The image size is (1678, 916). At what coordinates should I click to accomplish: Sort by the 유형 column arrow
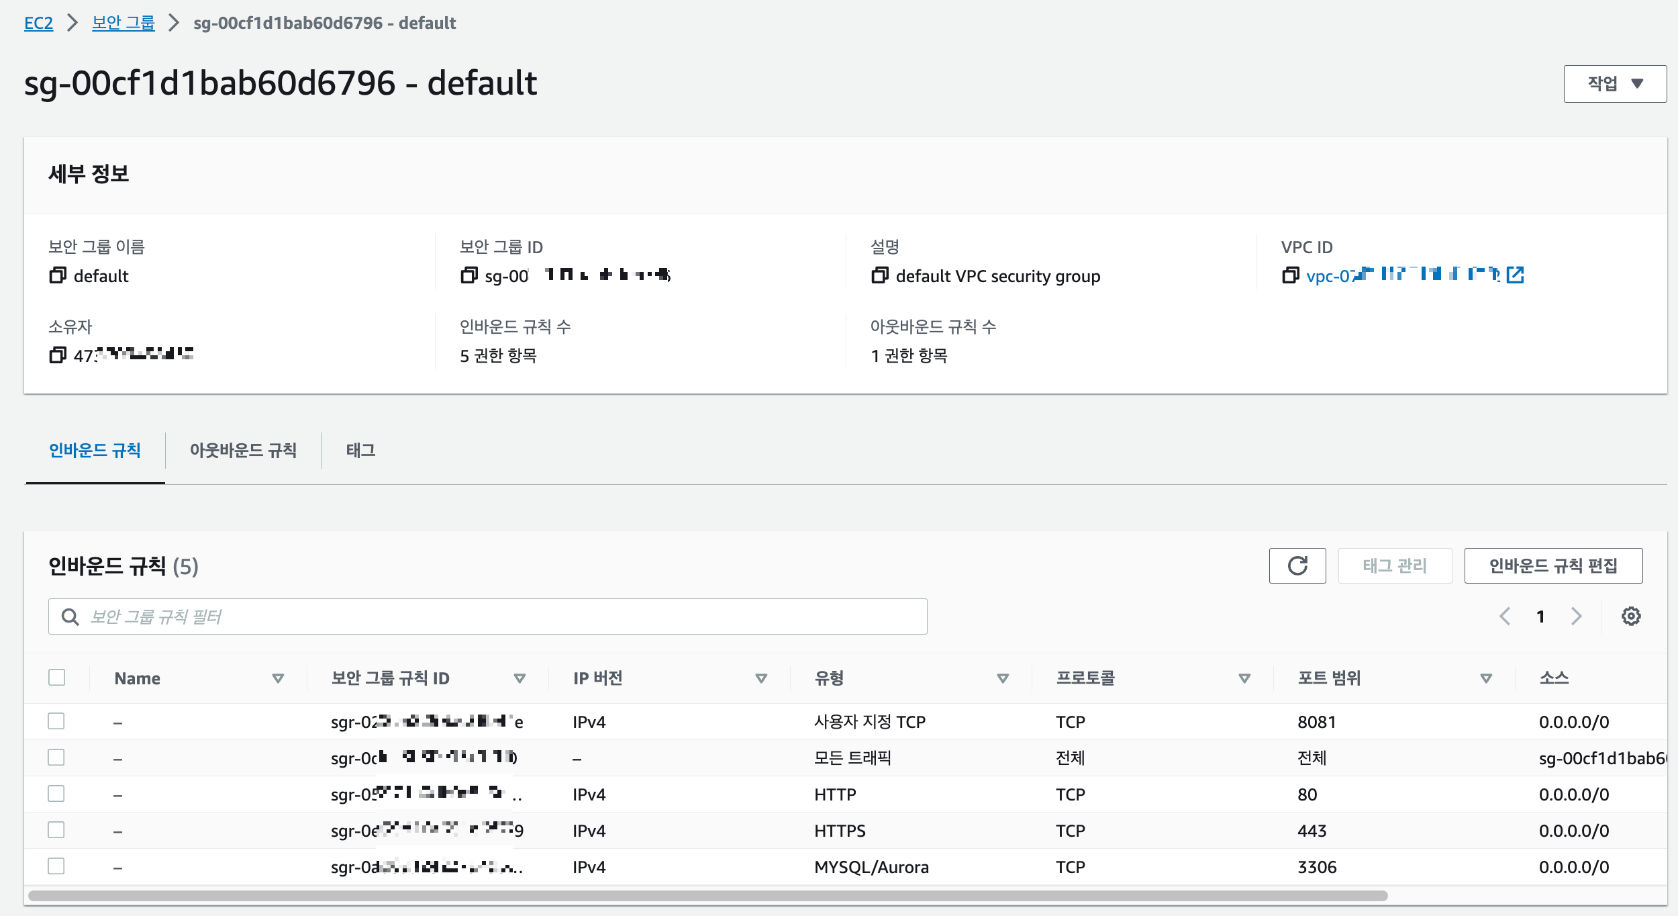tap(1003, 679)
